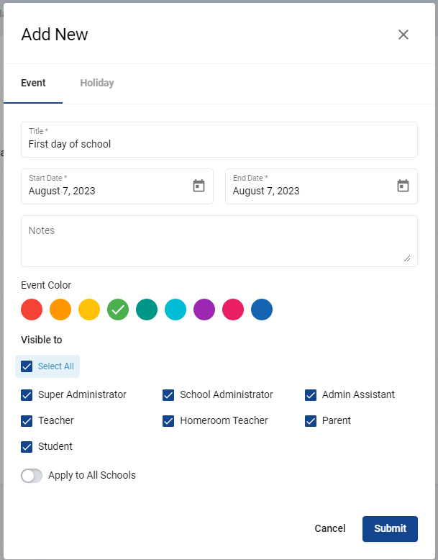Viewport: 438px width, 560px height.
Task: Pick the red event color
Action: [x=32, y=310]
